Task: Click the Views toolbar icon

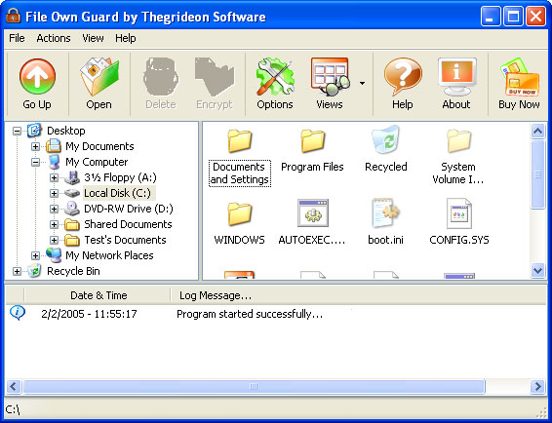Action: point(330,77)
